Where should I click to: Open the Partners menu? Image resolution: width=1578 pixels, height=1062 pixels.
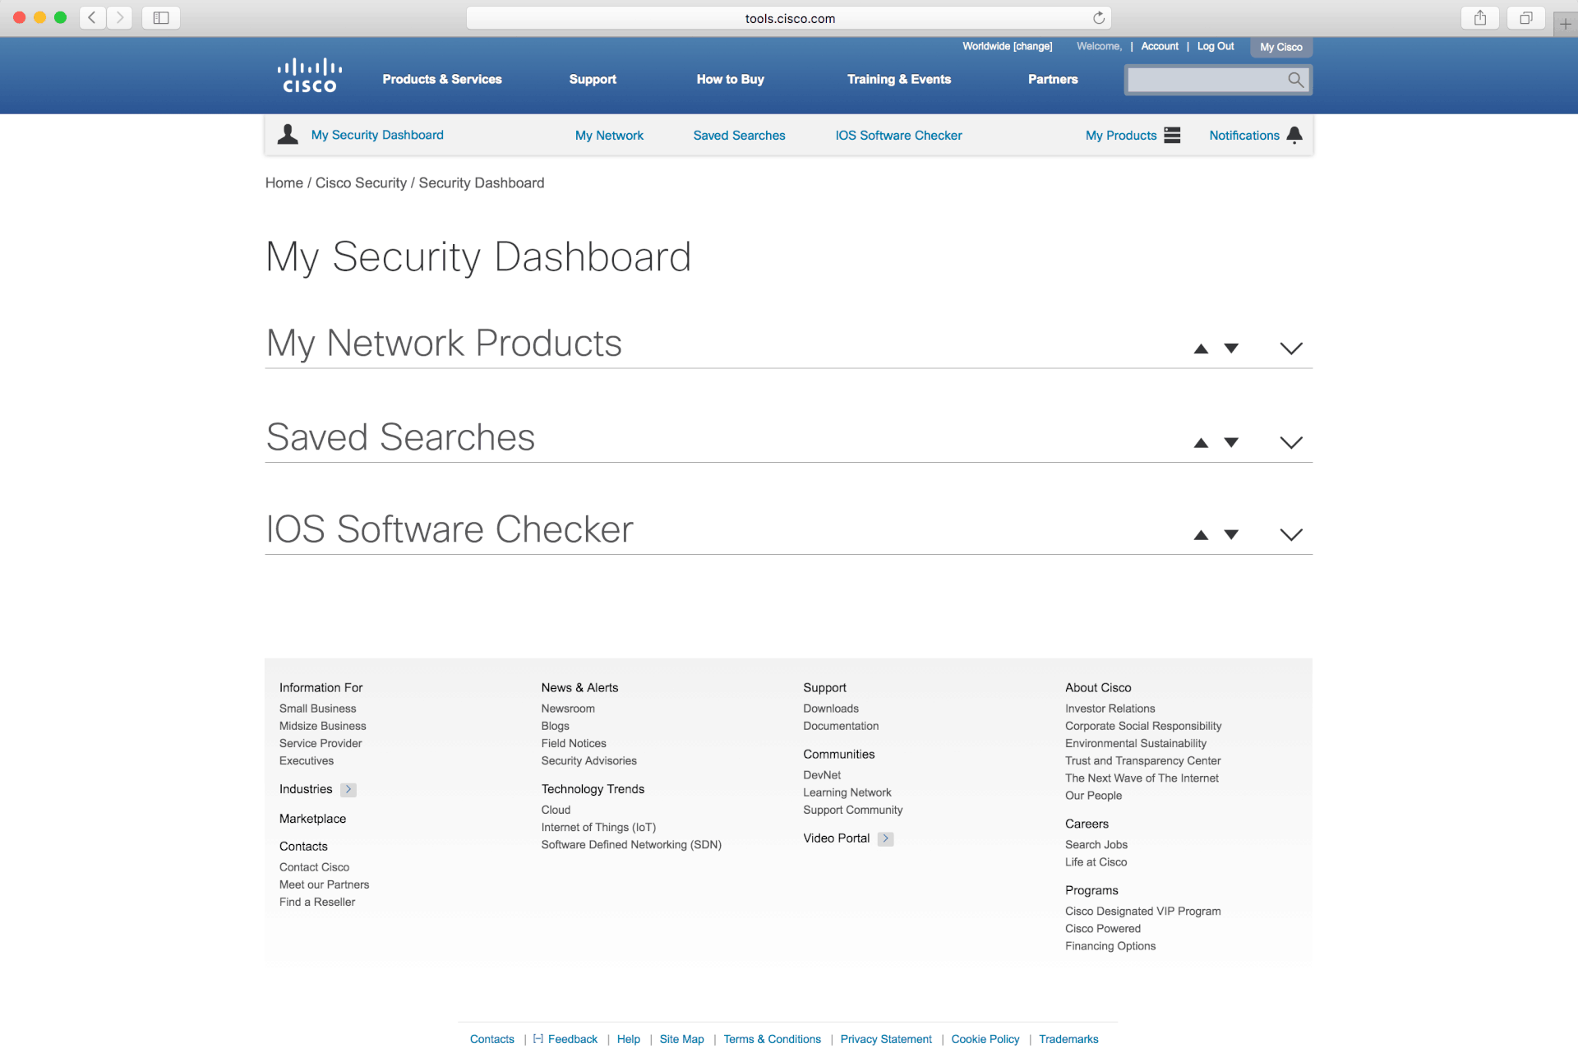tap(1053, 80)
